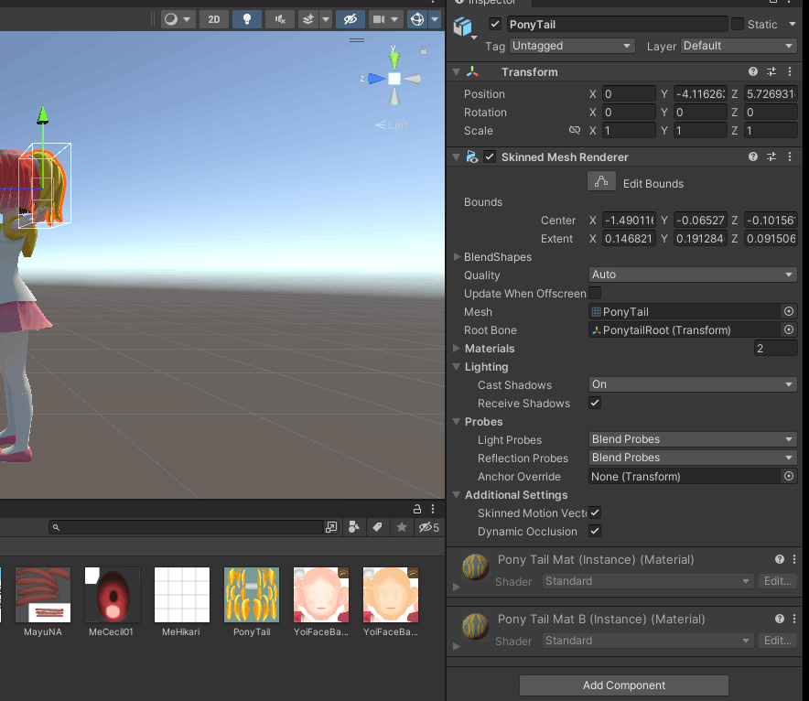Open Pony Tail Mat B help icon

[x=780, y=619]
